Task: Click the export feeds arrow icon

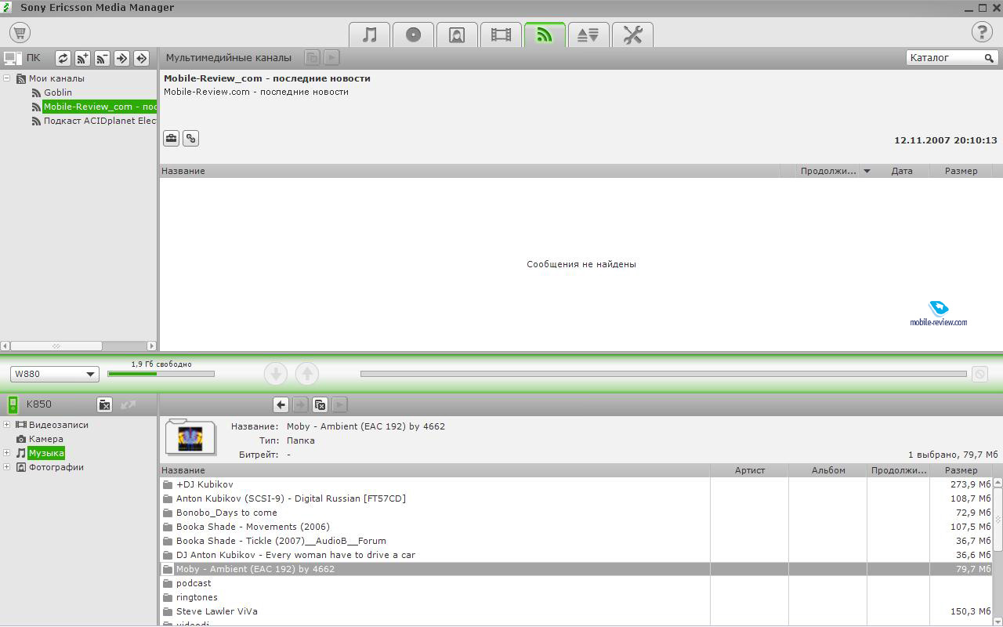Action: 142,58
